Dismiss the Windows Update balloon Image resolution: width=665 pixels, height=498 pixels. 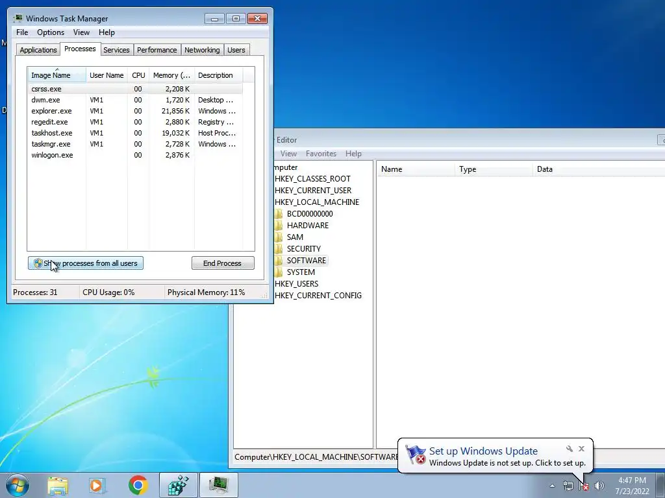581,449
